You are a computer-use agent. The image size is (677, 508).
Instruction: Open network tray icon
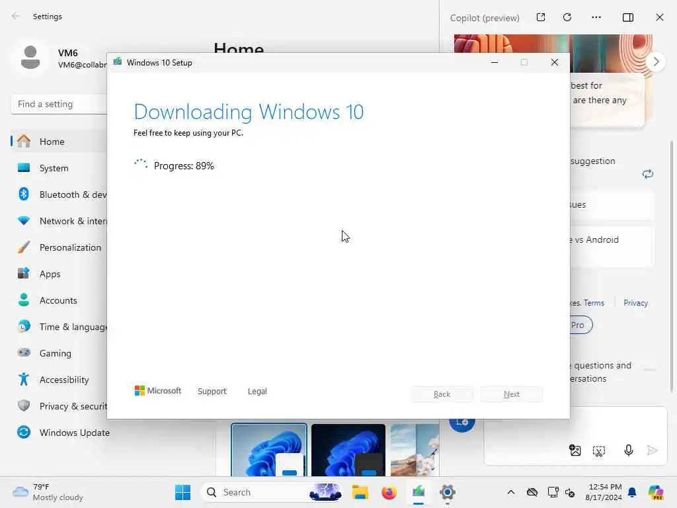click(x=553, y=492)
